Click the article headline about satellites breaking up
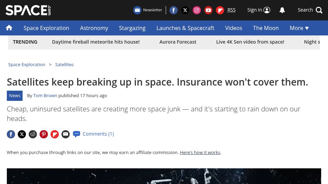The height and width of the screenshot is (184, 328). pos(157,82)
